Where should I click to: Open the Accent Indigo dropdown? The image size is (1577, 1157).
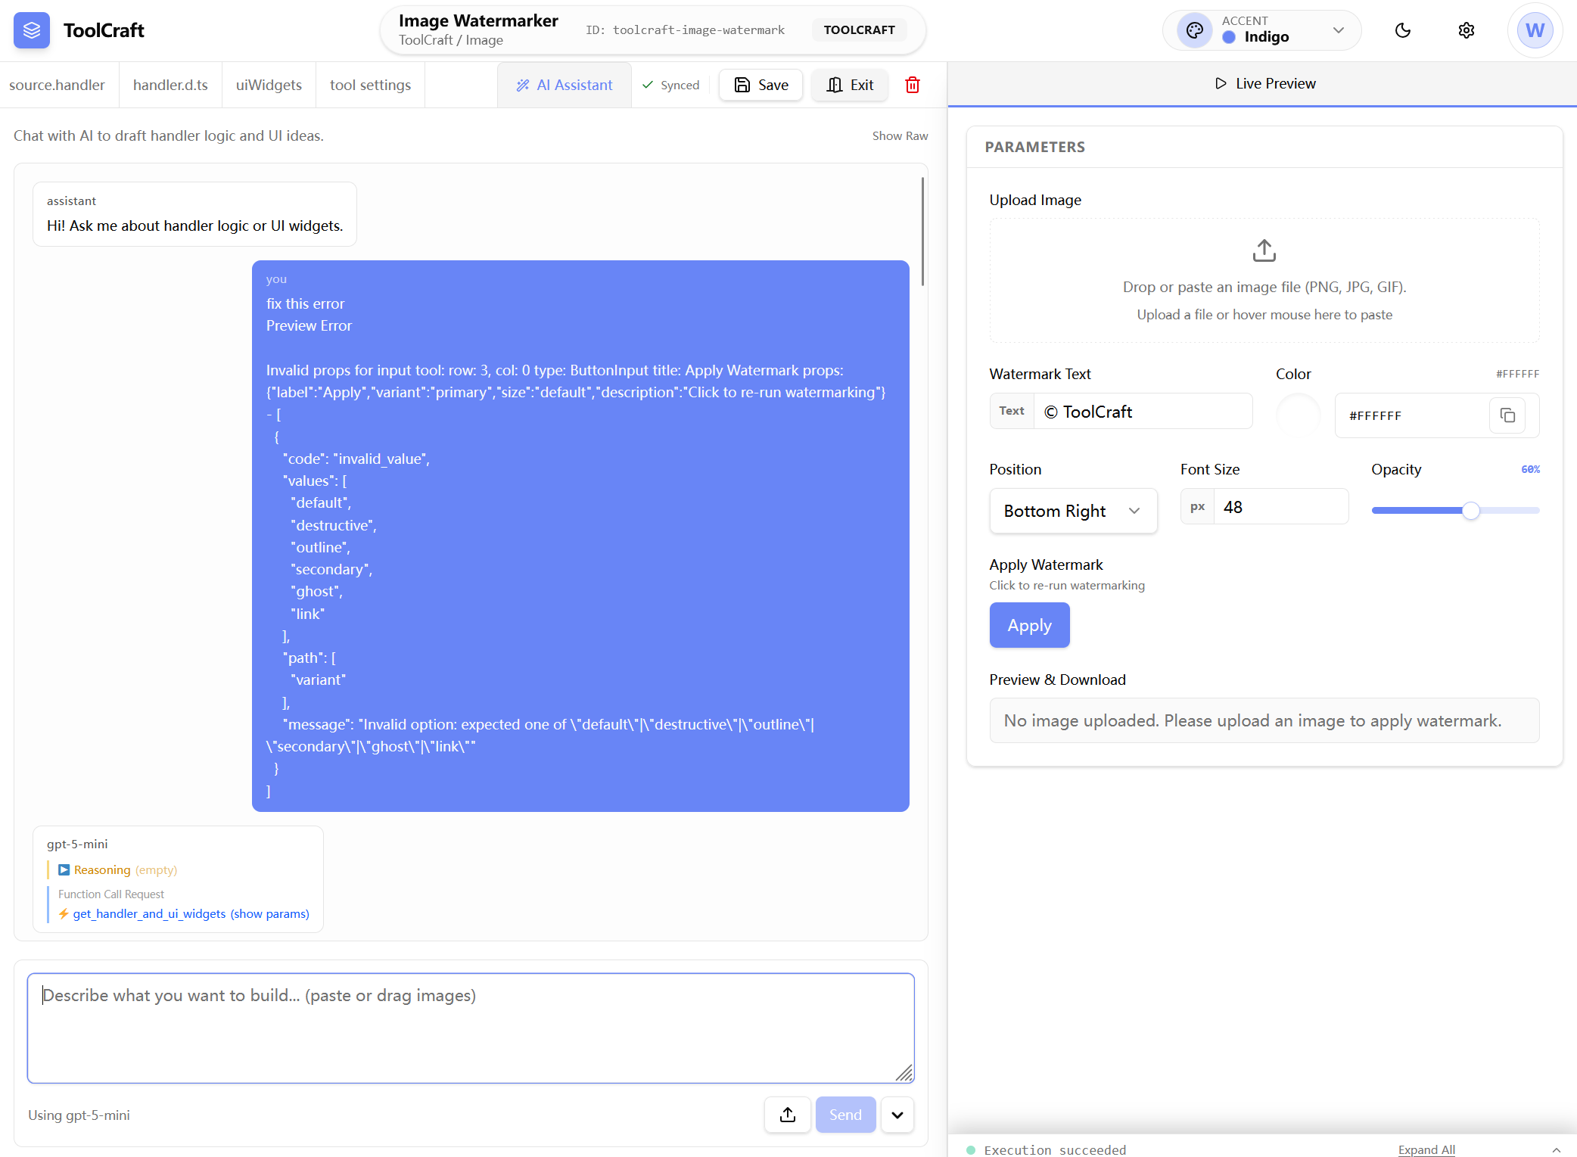coord(1337,30)
